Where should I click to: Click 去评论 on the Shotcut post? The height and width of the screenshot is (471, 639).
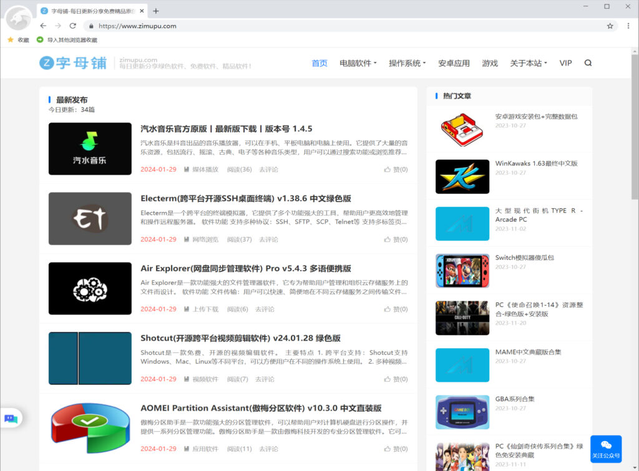(265, 379)
